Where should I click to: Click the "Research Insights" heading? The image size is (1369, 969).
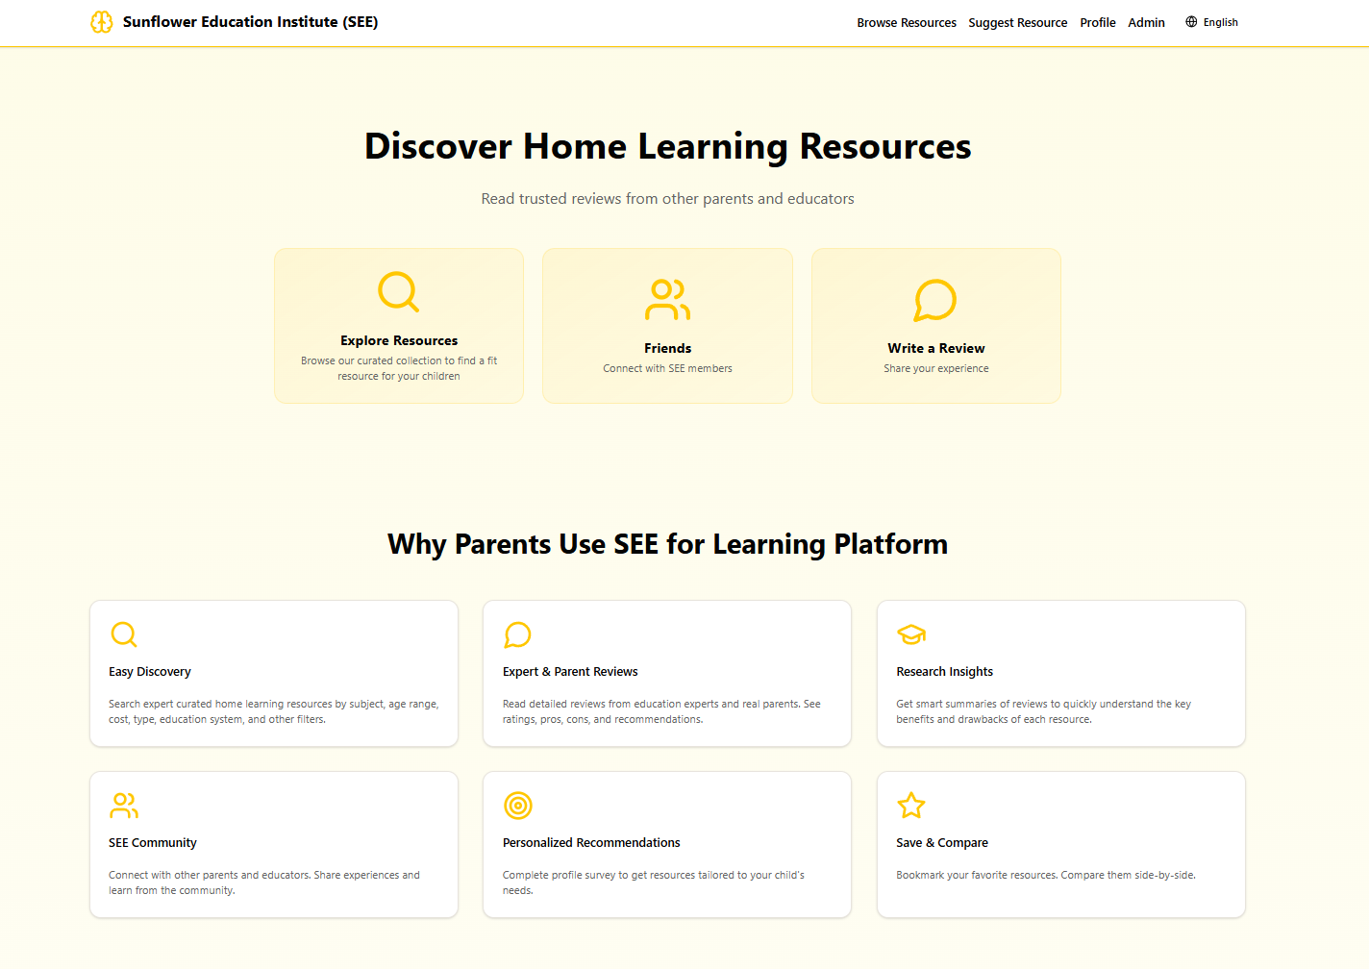(944, 672)
